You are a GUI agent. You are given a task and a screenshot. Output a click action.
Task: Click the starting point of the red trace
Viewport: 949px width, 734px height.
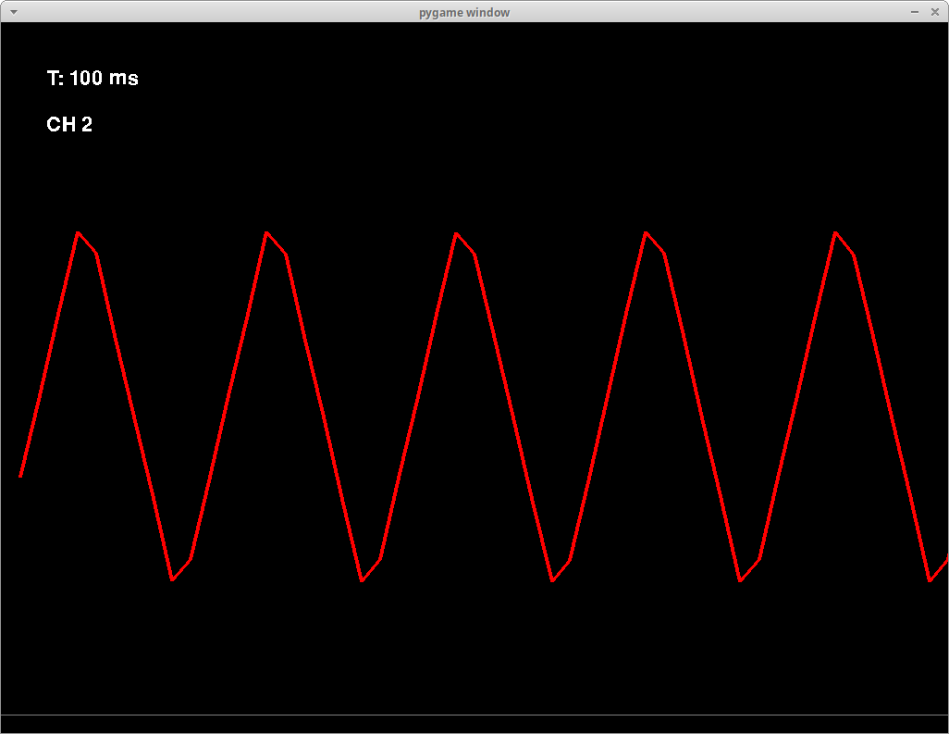coord(20,476)
